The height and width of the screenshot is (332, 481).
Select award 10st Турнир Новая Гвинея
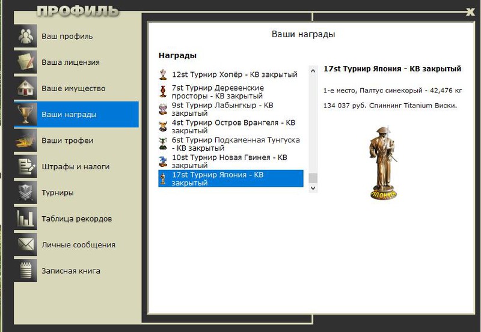231,161
